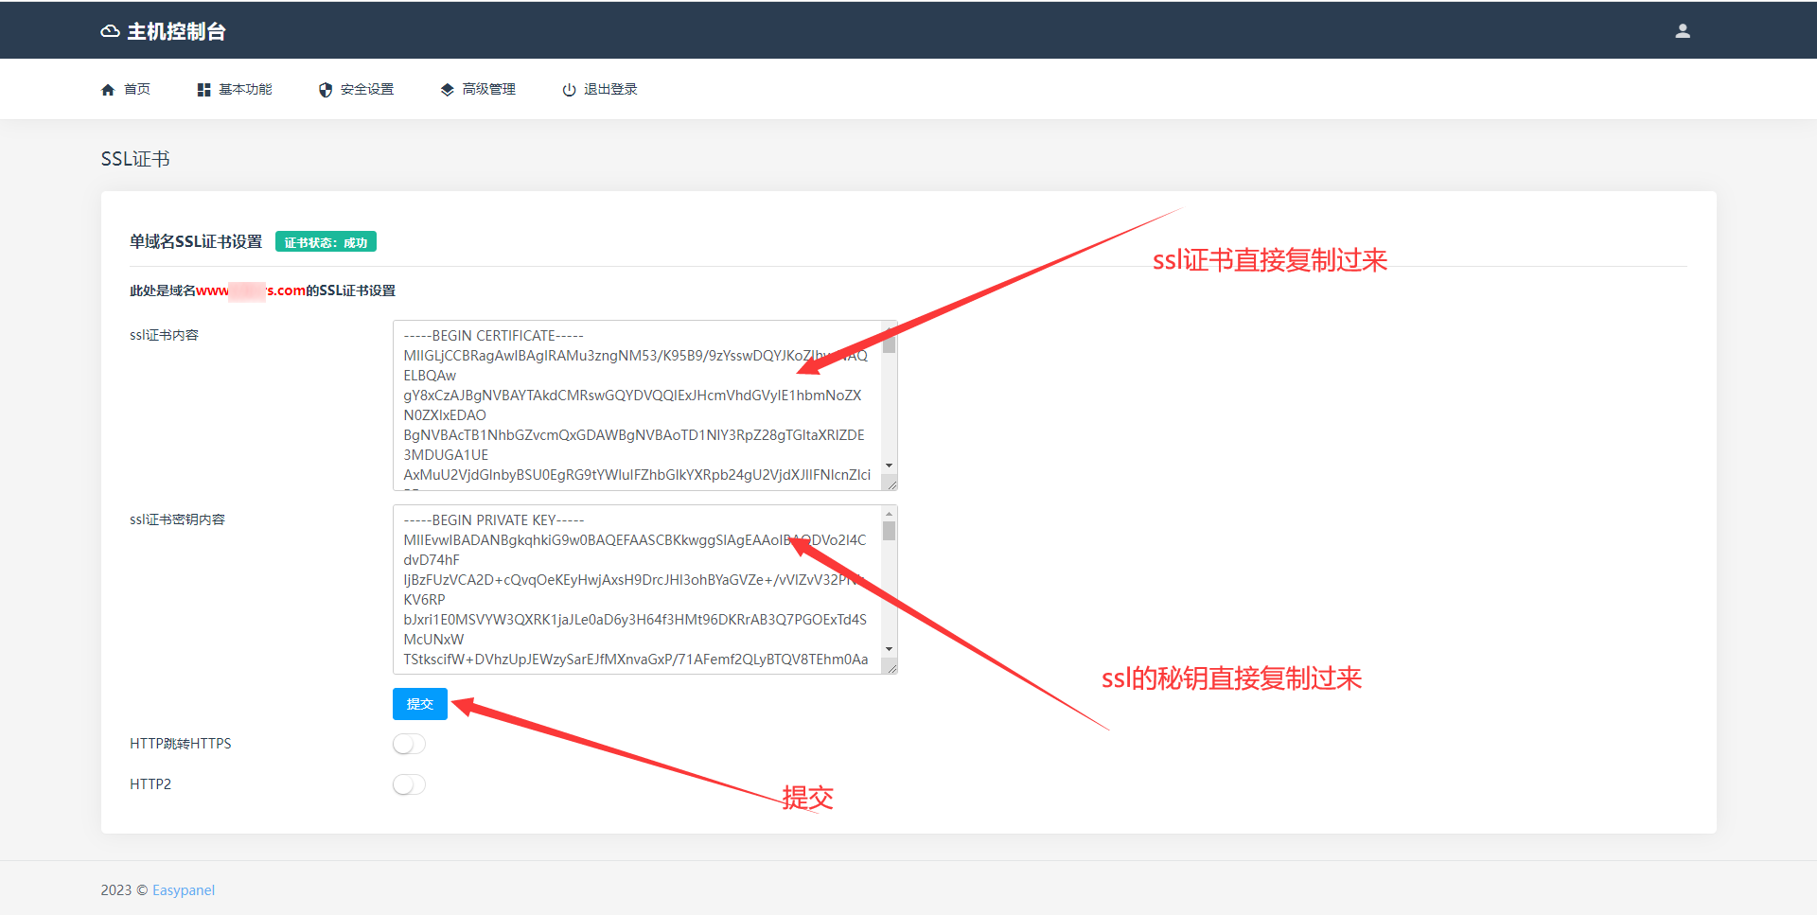
Task: Click the private key box scrollbar down arrow
Action: (889, 649)
